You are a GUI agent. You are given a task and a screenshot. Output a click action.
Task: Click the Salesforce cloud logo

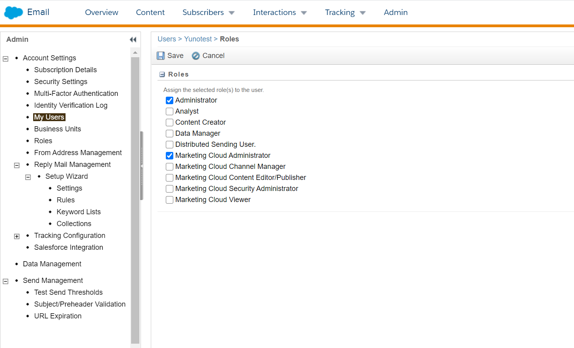(12, 12)
